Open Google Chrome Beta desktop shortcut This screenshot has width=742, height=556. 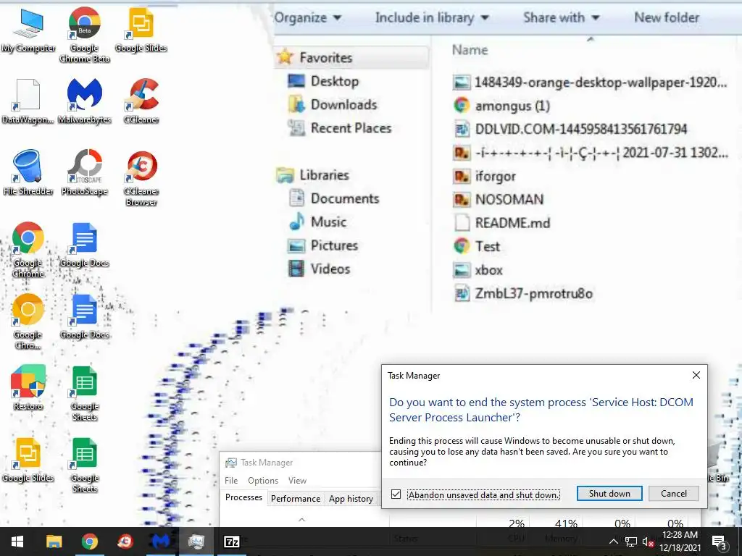(x=84, y=35)
